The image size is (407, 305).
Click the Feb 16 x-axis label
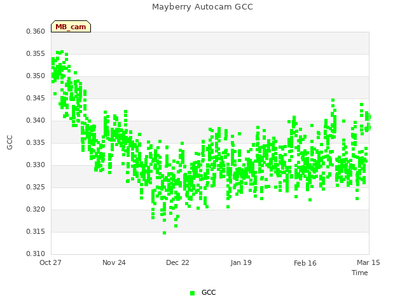305,263
